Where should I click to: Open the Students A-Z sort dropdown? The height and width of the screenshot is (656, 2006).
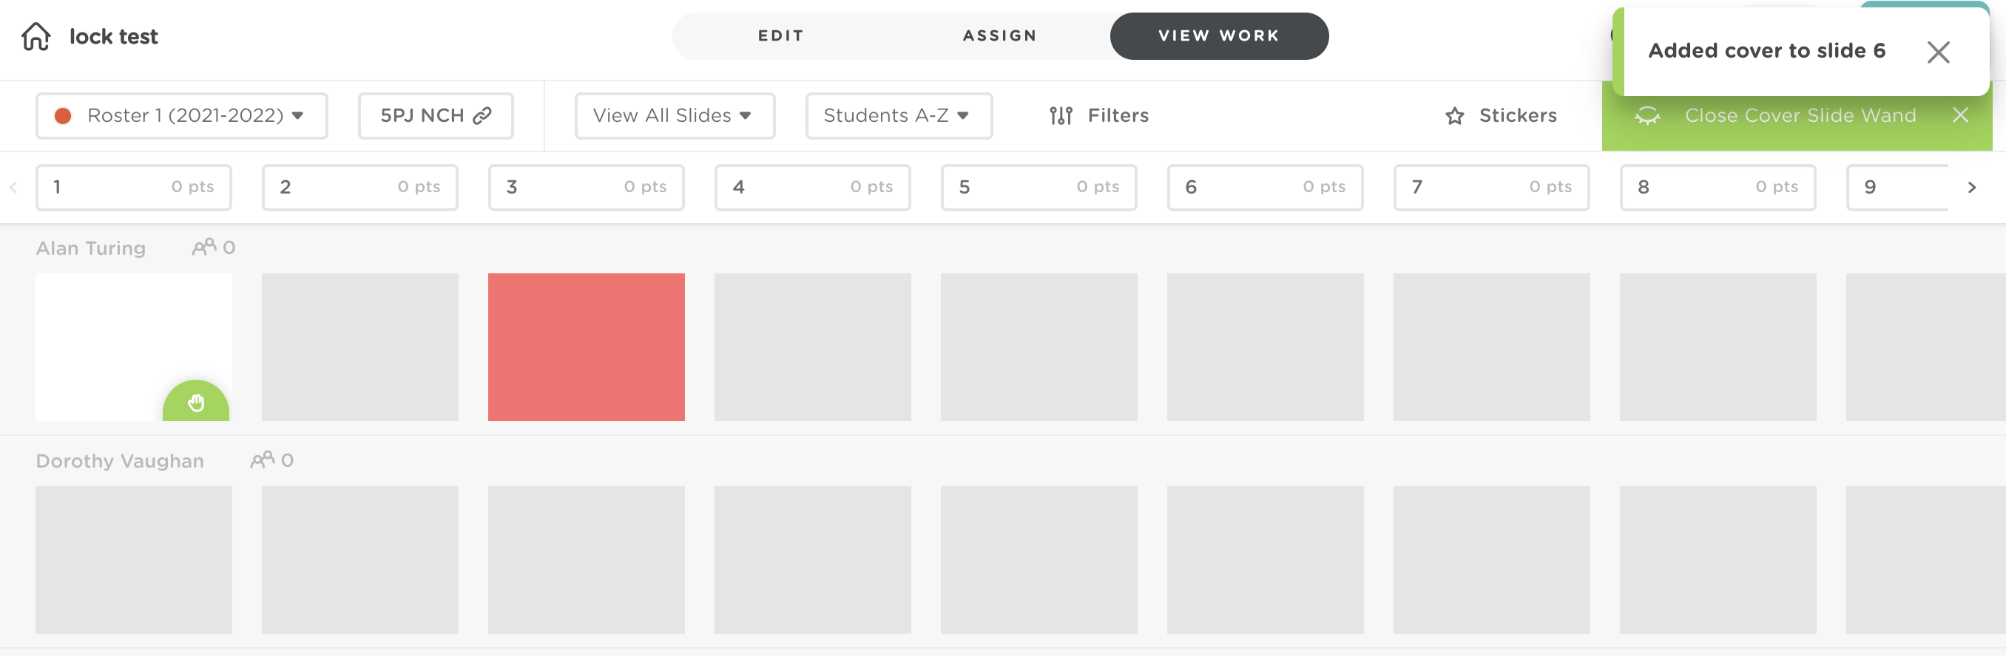coord(899,116)
